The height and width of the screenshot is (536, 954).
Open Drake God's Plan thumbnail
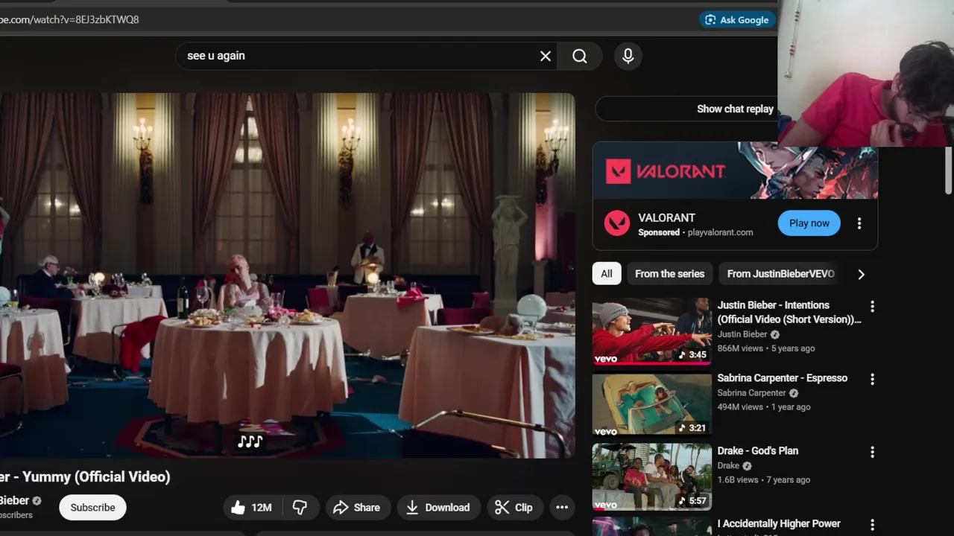point(652,476)
